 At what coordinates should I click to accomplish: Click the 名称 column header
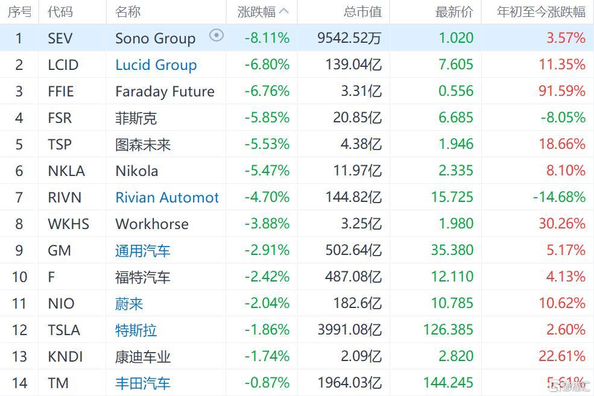[128, 11]
